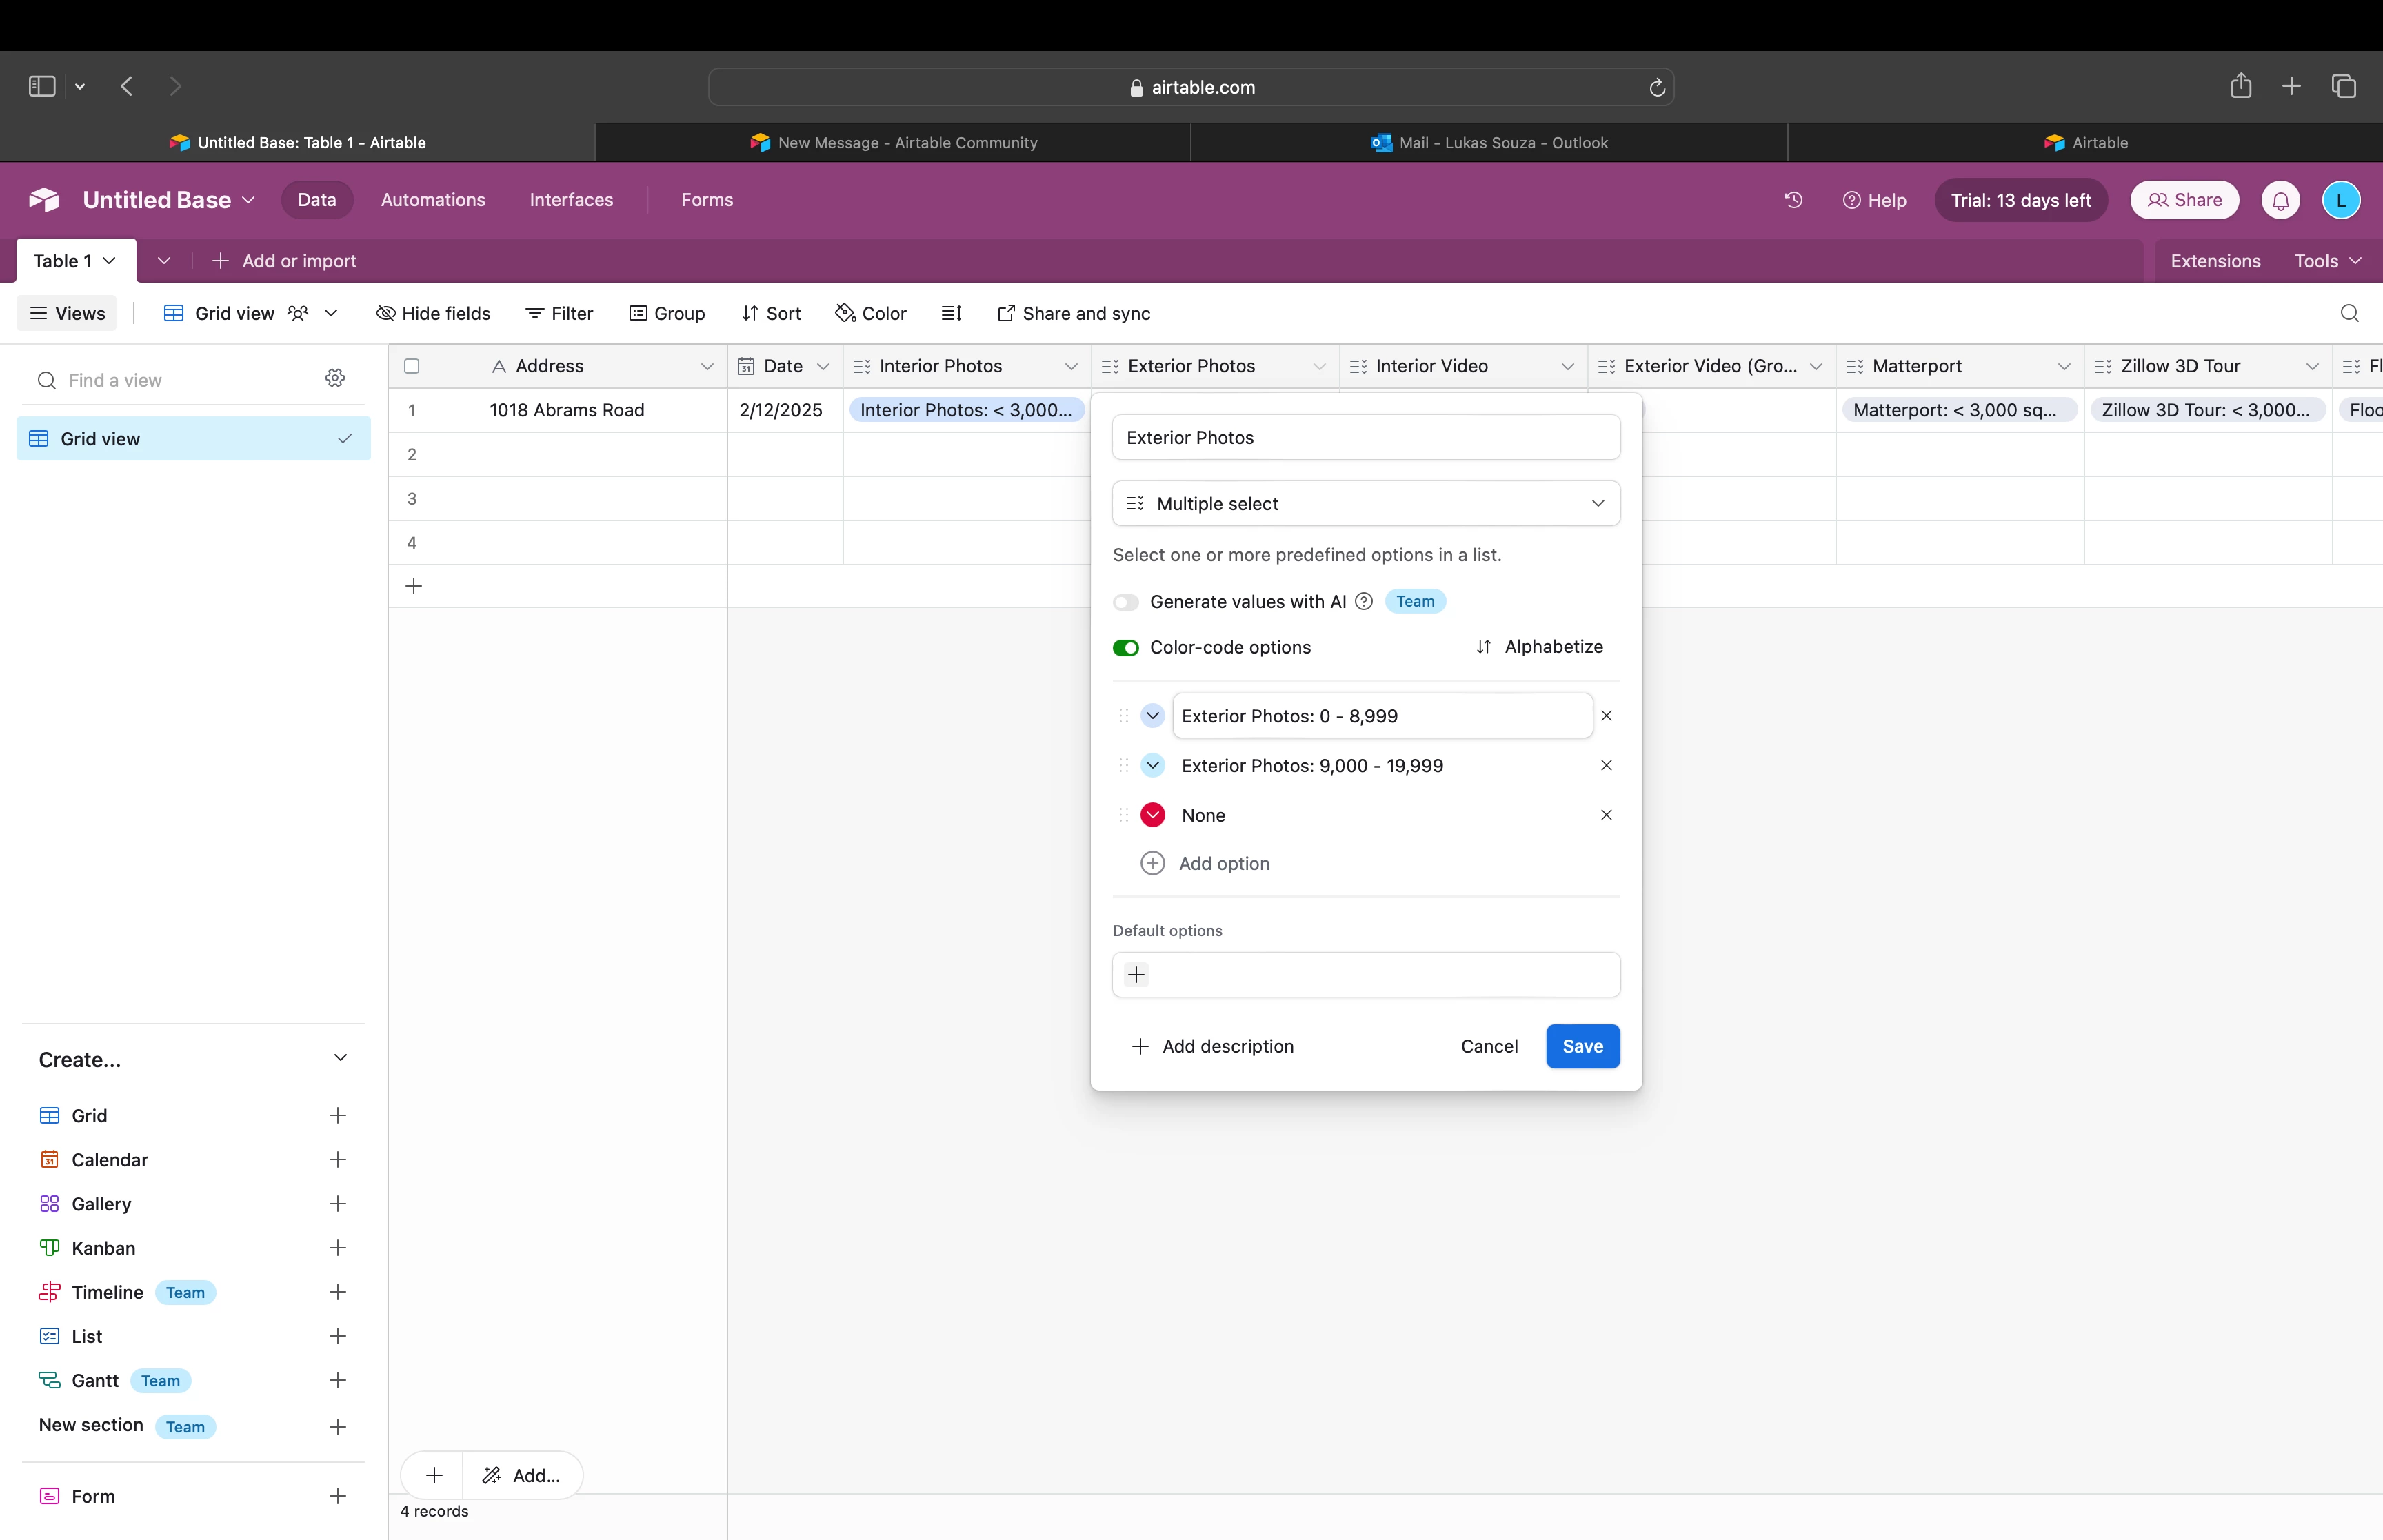
Task: Click the Airtable logo home icon
Action: click(44, 200)
